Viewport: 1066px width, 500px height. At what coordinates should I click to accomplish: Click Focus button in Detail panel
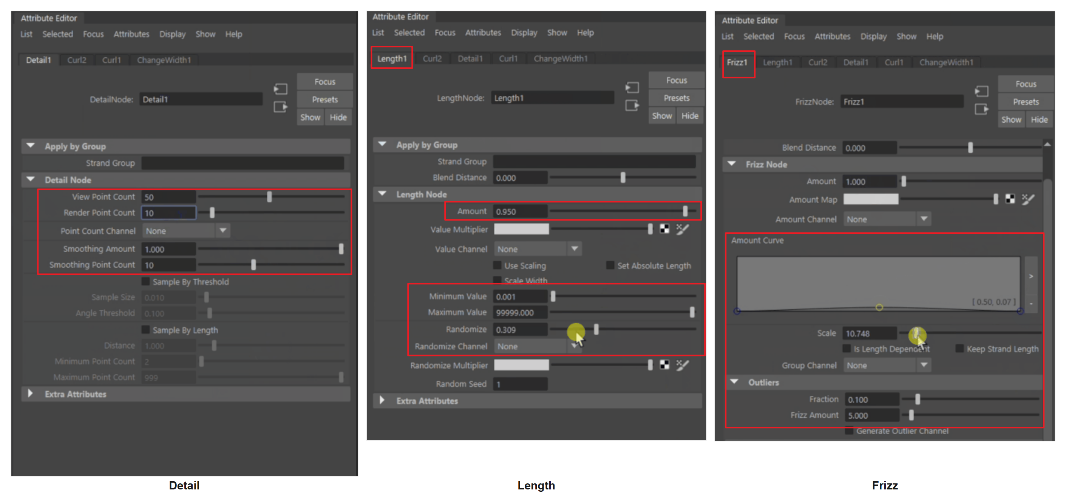click(x=325, y=82)
